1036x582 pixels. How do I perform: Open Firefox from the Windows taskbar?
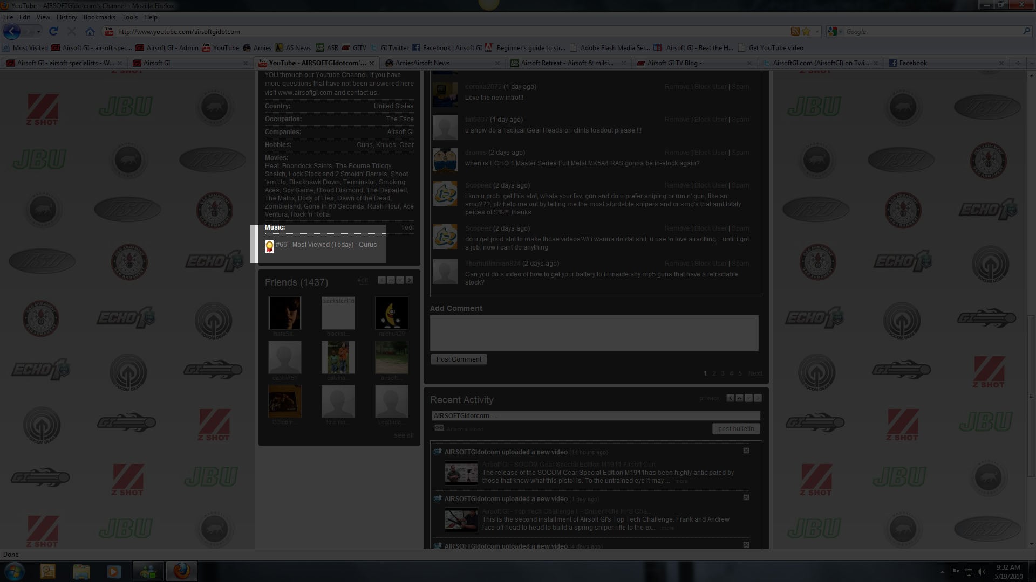point(182,571)
